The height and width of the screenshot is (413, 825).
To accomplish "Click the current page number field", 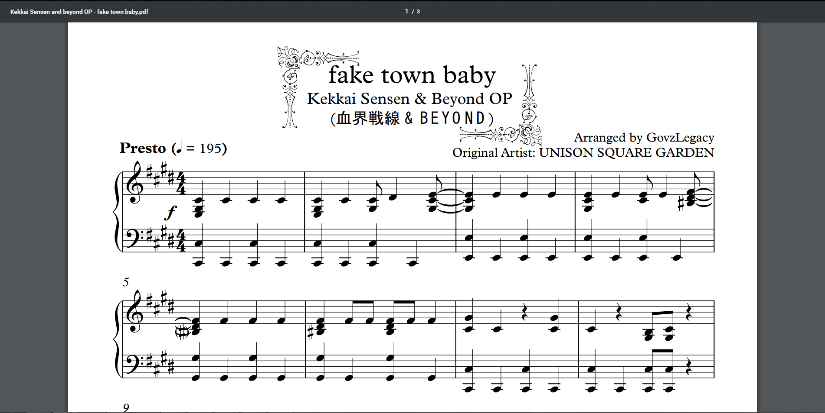I will coord(406,11).
